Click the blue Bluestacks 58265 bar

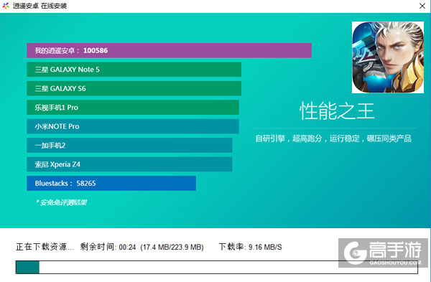[111, 183]
